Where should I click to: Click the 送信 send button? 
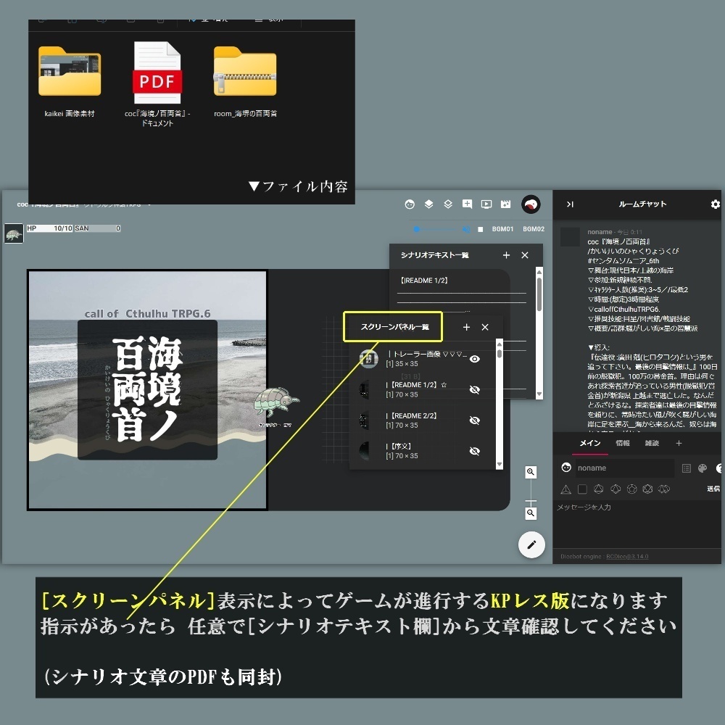713,489
